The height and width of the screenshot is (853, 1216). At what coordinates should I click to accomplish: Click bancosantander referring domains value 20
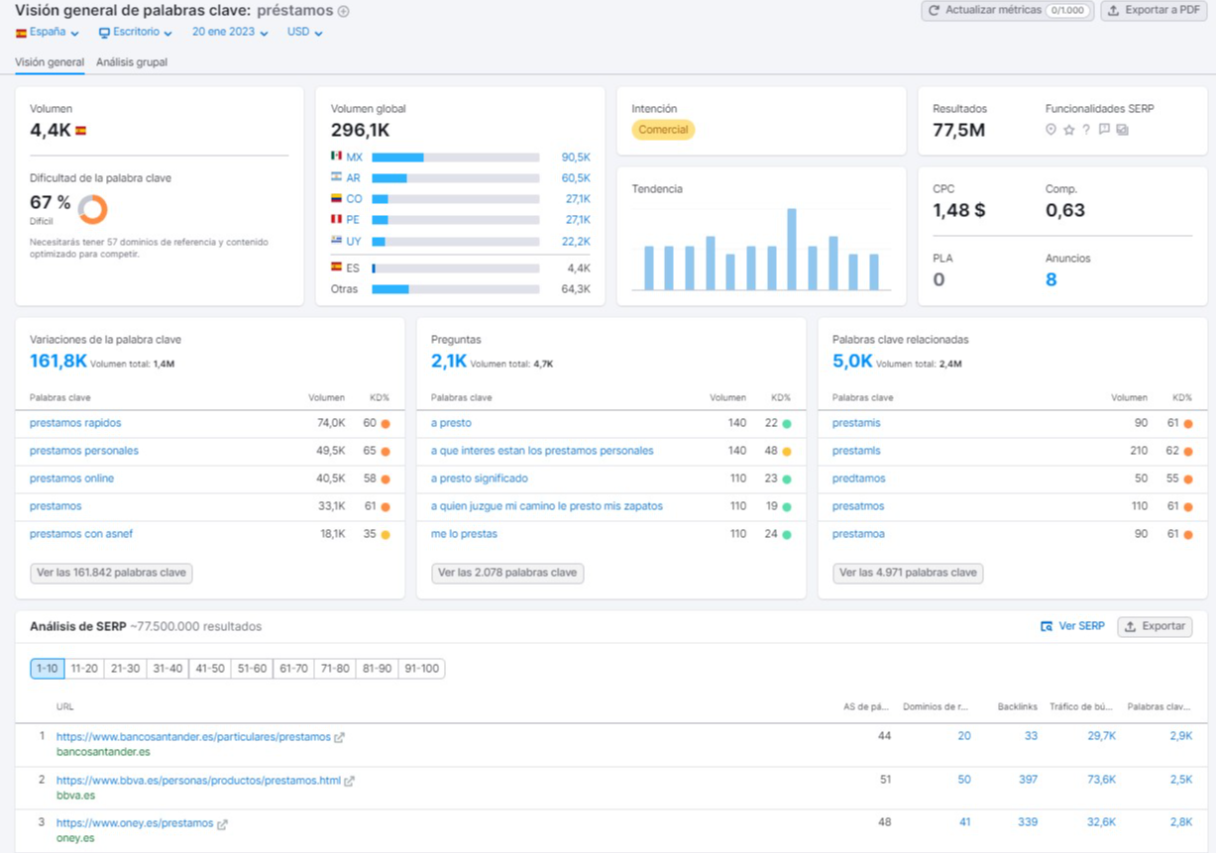click(964, 736)
